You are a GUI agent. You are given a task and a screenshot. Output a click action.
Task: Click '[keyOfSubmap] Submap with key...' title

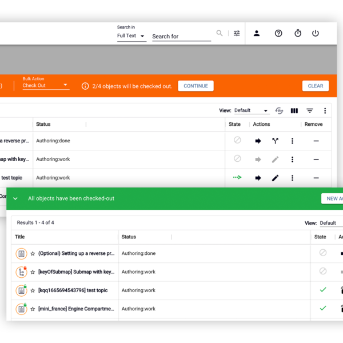click(77, 272)
